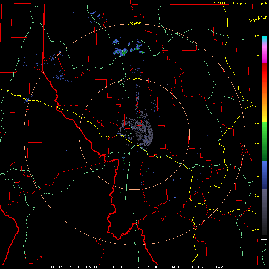The image size is (269, 269).
Task: Click "BASE REFLECTIVITY" in the bottom caption
Action: tap(117, 267)
